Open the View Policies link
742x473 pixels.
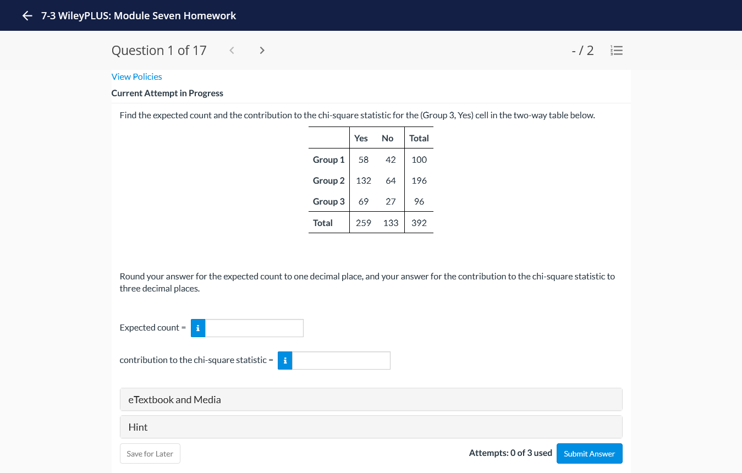coord(136,76)
